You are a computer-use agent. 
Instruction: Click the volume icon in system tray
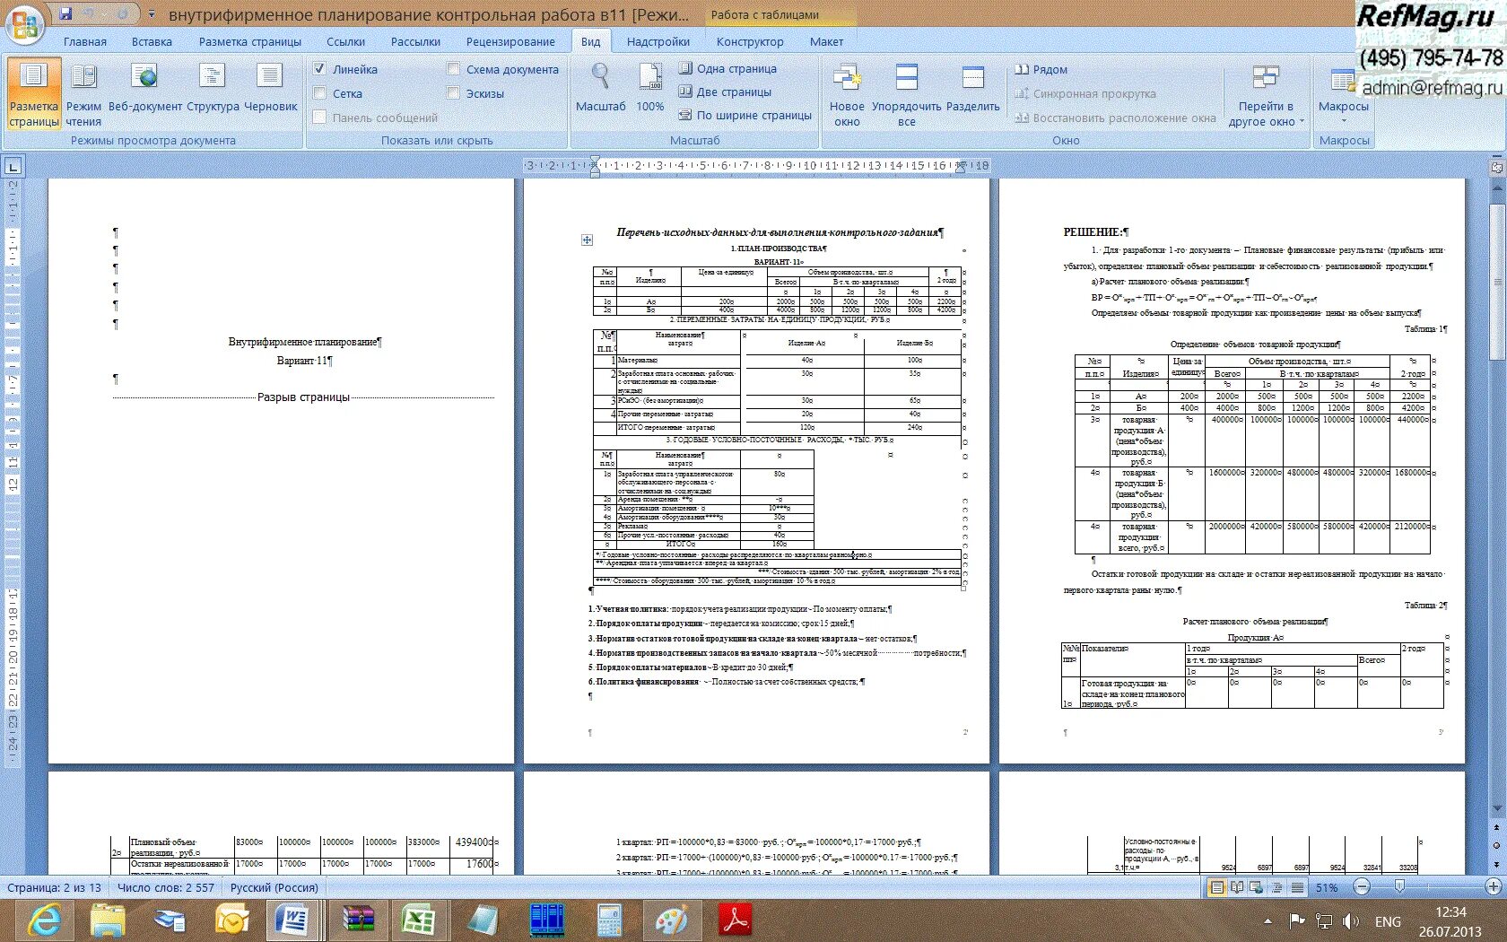pos(1350,921)
